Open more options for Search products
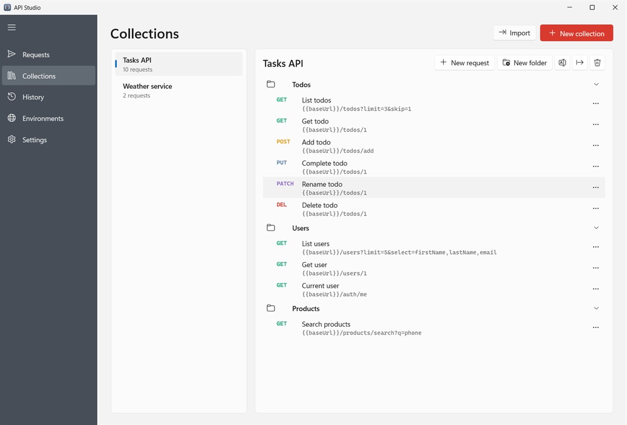This screenshot has width=627, height=425. click(596, 328)
